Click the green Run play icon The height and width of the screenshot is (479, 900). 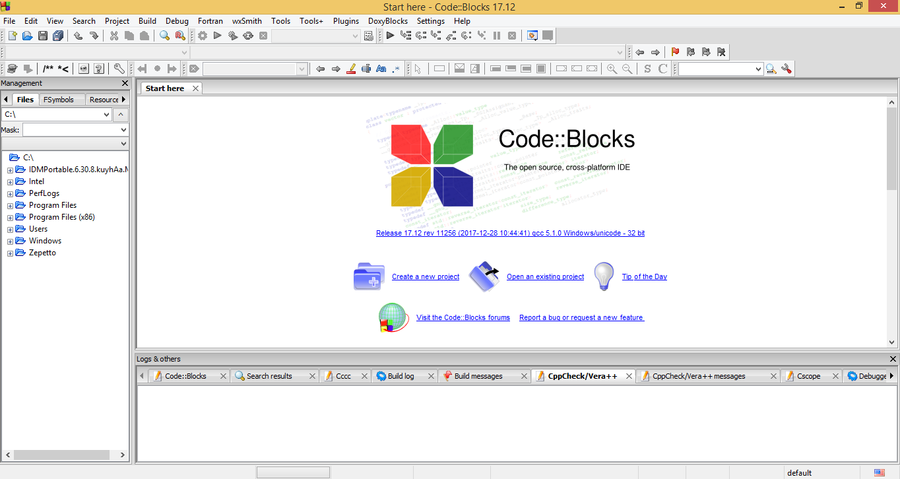pos(217,36)
